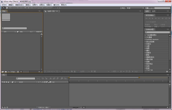Expand the 表达式控制 effects category
The image size is (172, 110).
click(145, 42)
